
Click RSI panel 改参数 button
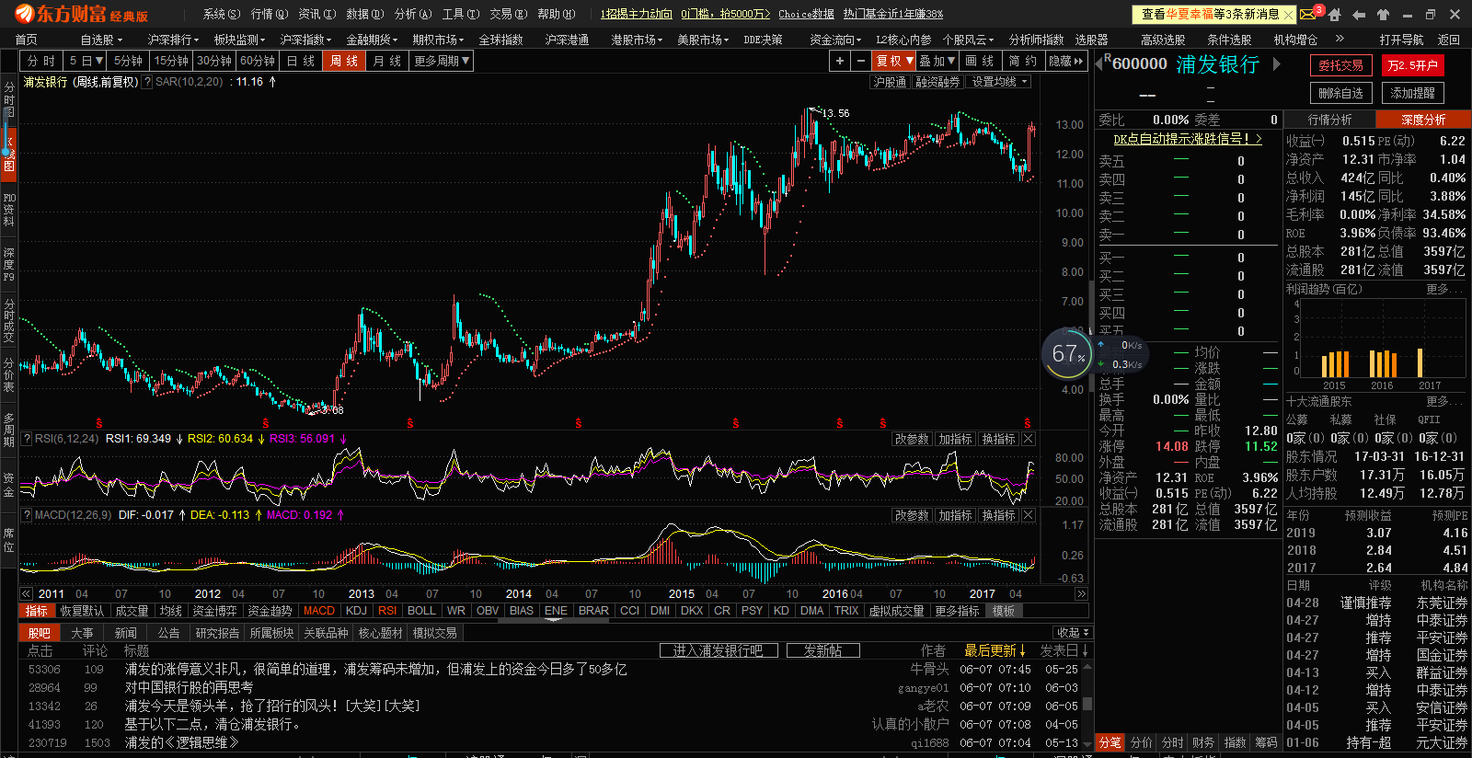click(x=912, y=439)
